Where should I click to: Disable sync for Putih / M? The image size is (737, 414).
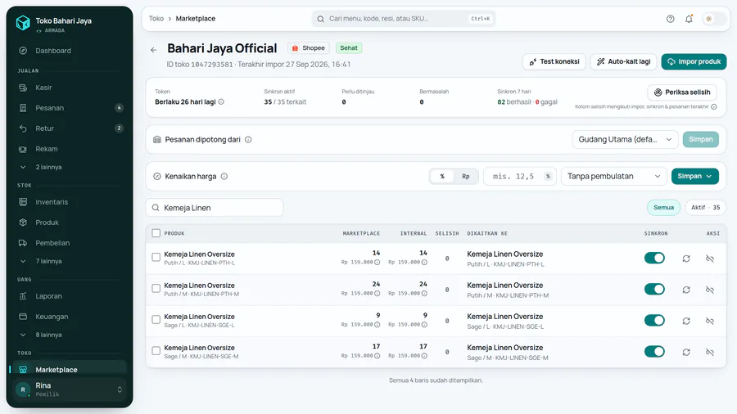654,289
